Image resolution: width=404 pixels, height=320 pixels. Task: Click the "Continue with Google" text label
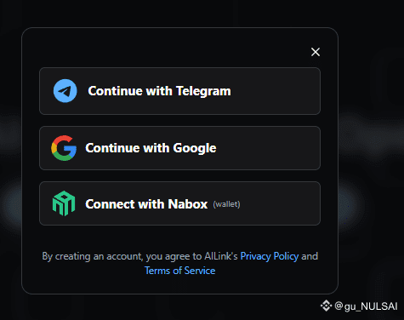[x=151, y=148]
